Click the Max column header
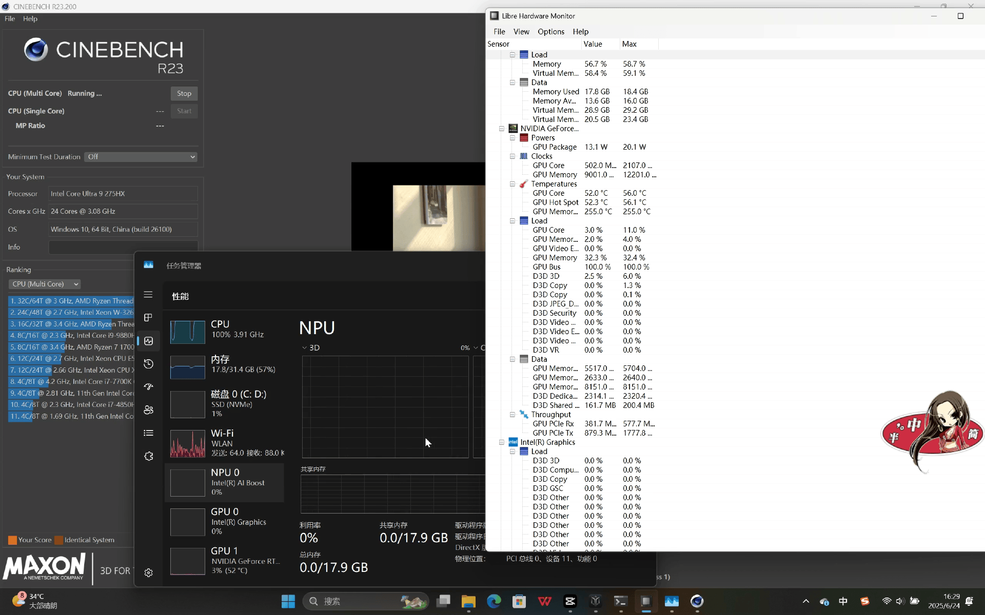Viewport: 985px width, 615px height. pyautogui.click(x=639, y=44)
